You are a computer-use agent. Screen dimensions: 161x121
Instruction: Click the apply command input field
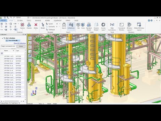pos(8,46)
